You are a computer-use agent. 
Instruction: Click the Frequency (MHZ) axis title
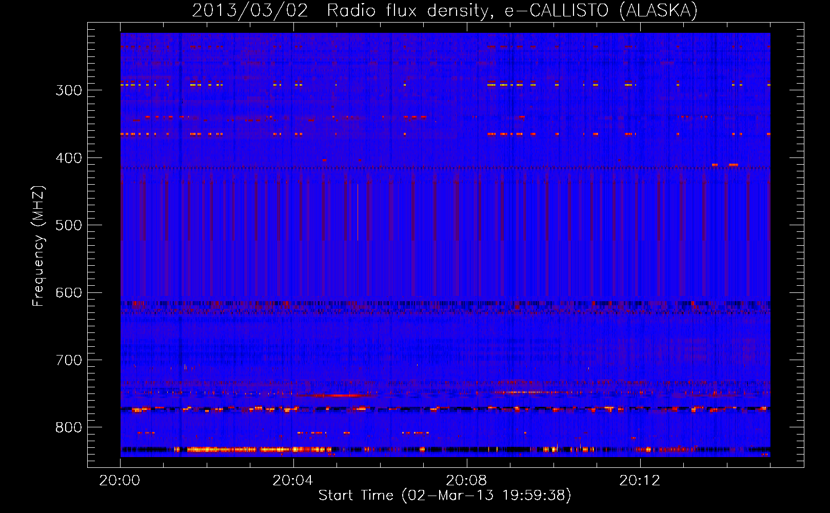click(x=39, y=246)
